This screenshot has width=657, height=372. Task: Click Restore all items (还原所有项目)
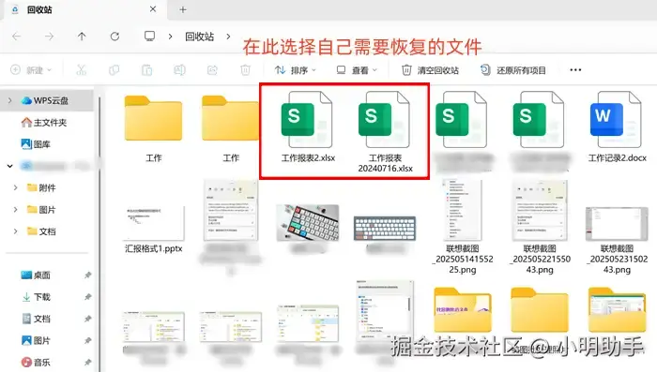click(x=512, y=70)
